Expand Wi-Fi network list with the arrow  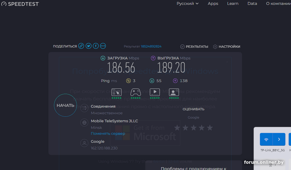coord(279,139)
